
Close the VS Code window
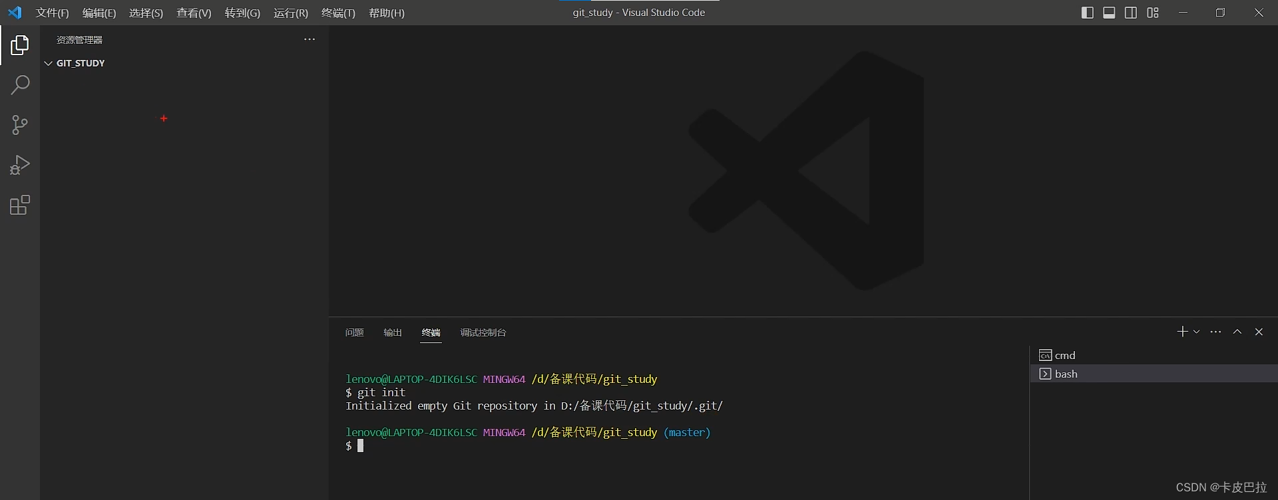point(1259,13)
